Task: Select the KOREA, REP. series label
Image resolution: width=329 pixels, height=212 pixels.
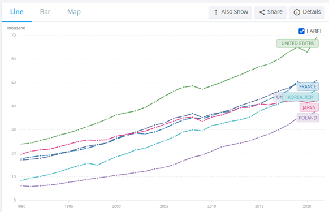Action: [x=301, y=97]
